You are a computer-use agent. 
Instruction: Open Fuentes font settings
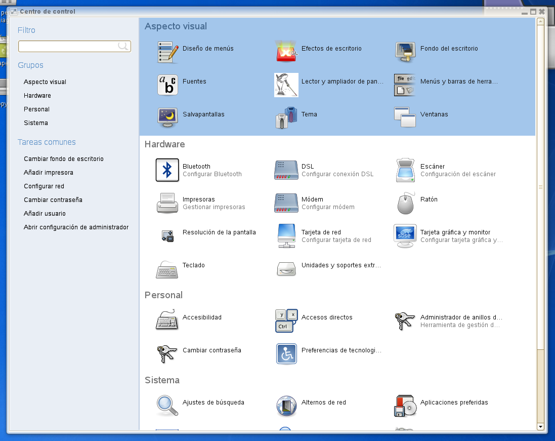167,84
